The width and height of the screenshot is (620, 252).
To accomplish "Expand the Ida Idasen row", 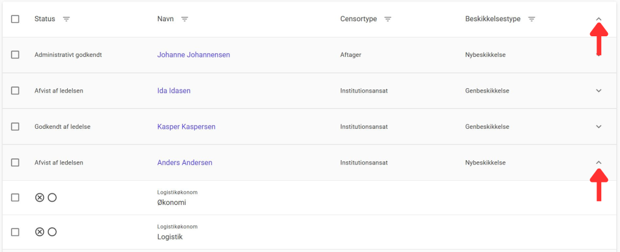I will 599,91.
